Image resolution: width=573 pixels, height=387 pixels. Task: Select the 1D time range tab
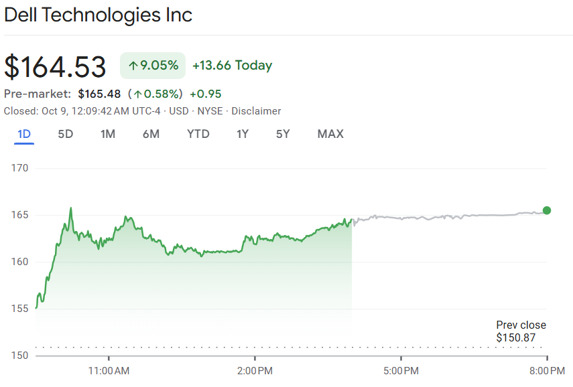pos(24,134)
